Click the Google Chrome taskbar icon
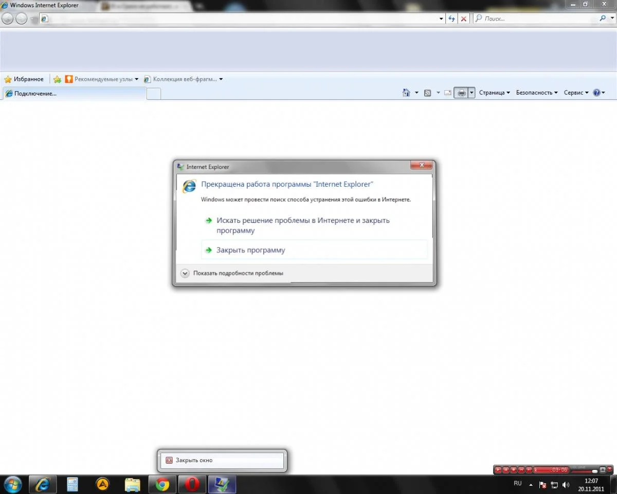The image size is (617, 494). tap(162, 484)
